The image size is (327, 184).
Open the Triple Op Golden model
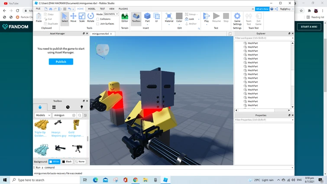tap(41, 128)
